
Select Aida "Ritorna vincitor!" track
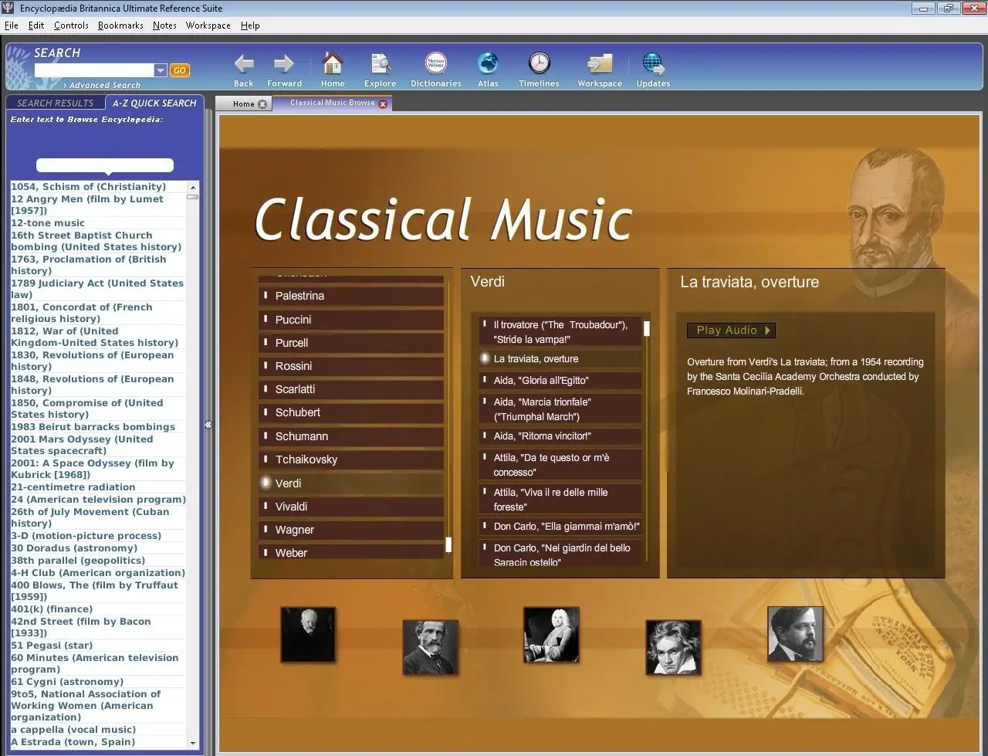click(x=560, y=436)
